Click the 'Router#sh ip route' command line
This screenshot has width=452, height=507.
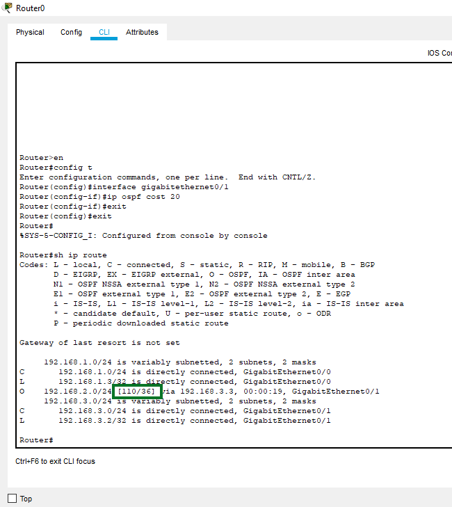(x=63, y=255)
